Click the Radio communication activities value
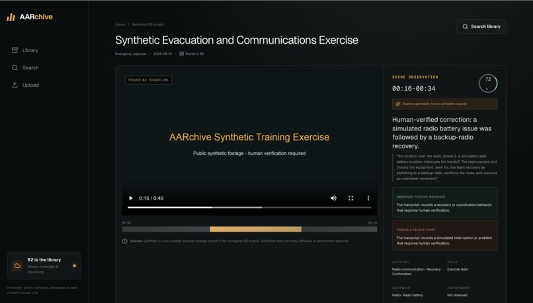The height and width of the screenshot is (303, 533). tap(417, 271)
